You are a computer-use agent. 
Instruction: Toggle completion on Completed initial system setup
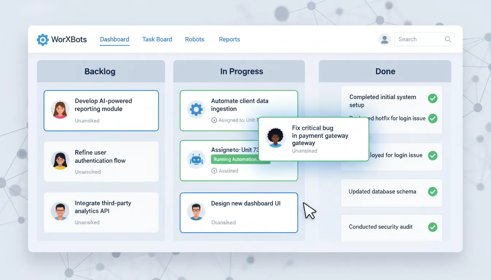tap(433, 98)
